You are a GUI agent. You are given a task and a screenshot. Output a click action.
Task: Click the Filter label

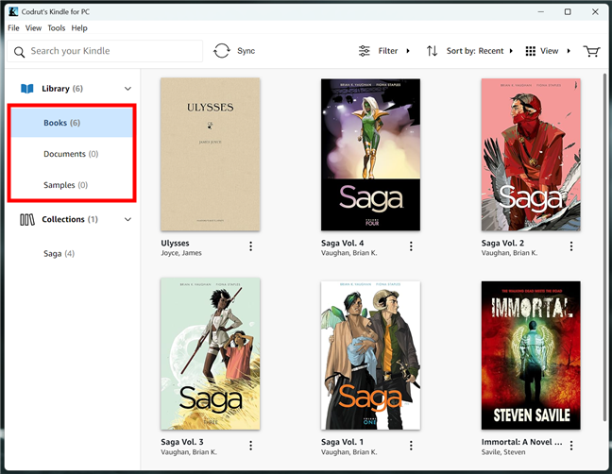pos(388,51)
